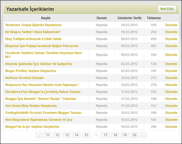
Task: Go to page 19
Action: point(125,135)
